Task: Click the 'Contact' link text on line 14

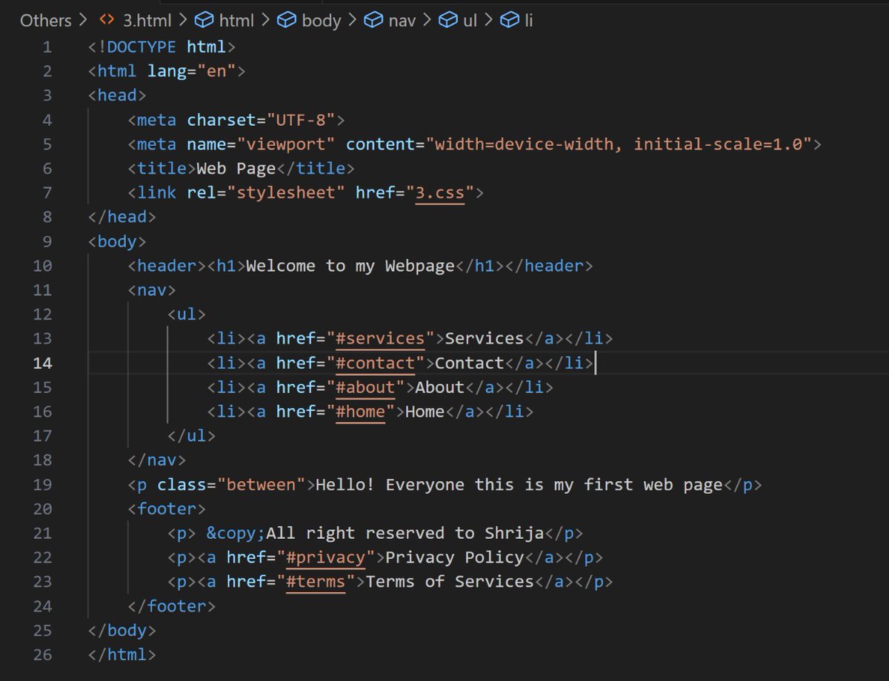Action: tap(470, 363)
